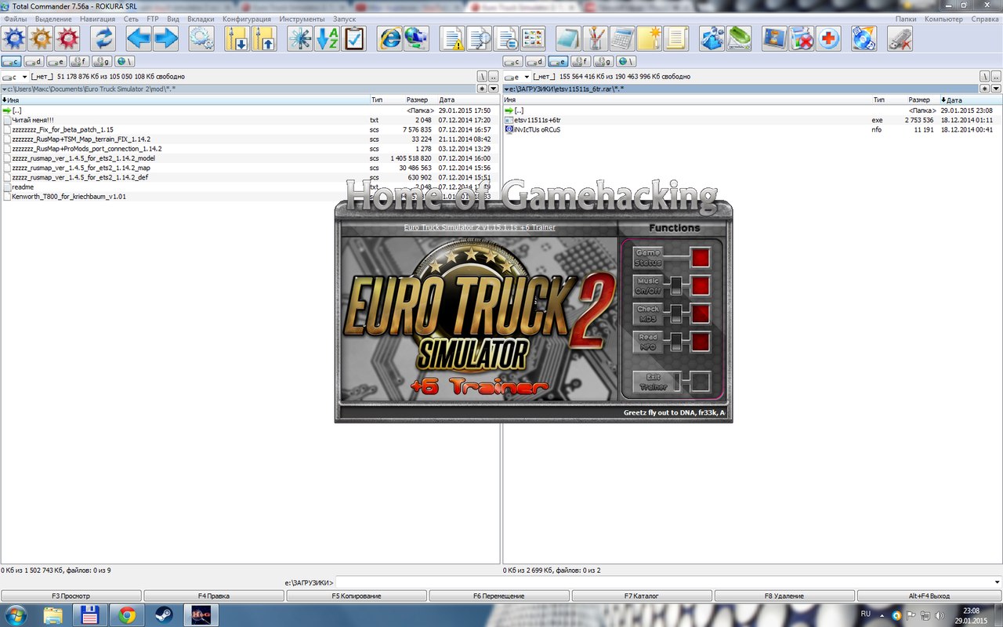Open left panel directory history dropdown arrow
The height and width of the screenshot is (627, 1003).
(x=493, y=89)
